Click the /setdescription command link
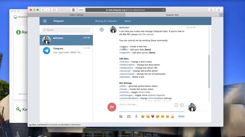The height and width of the screenshot is (137, 245). tap(127, 65)
